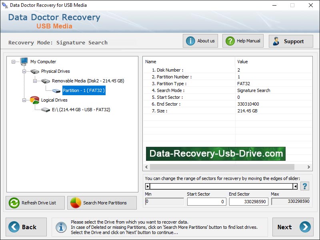Screen dimensions: 320x240
Task: Click the info icon next to drive instructions
Action: [x=60, y=227]
